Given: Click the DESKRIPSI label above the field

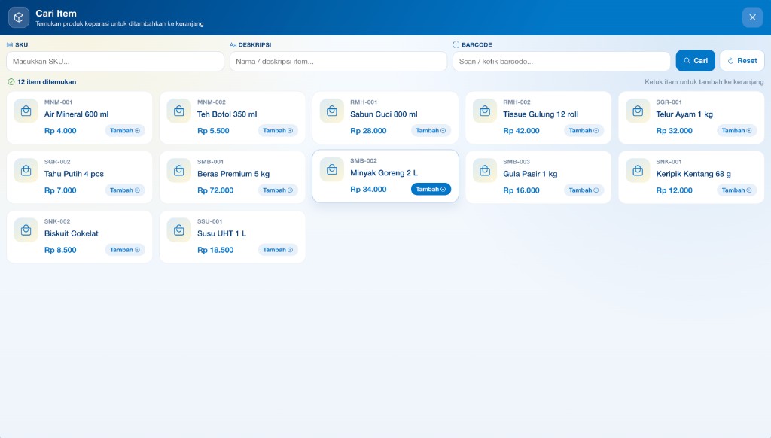Looking at the screenshot, I should click(x=254, y=44).
